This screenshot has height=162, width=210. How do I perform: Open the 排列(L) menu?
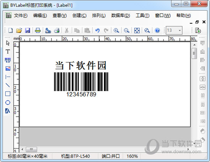coord(99,16)
